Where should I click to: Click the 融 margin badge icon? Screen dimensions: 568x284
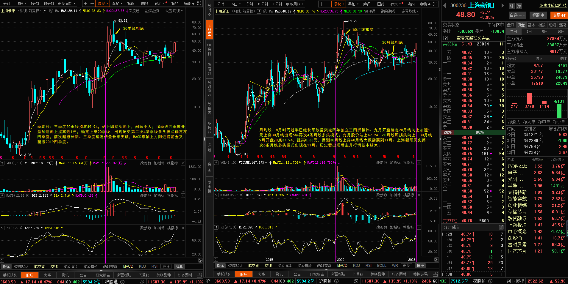coord(511,6)
